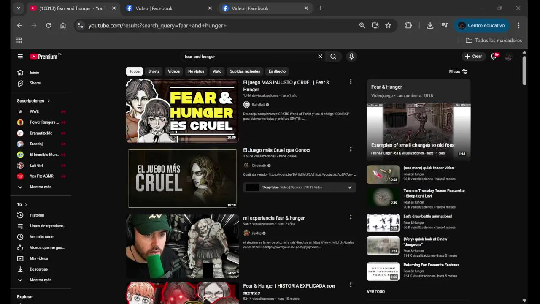
Task: Open the jujalag channel link
Action: (256, 233)
